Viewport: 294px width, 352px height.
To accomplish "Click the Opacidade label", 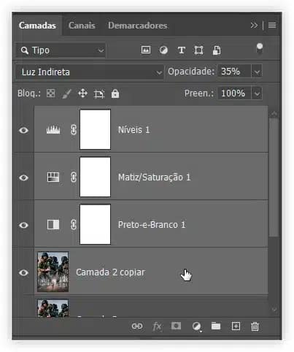I will (191, 72).
